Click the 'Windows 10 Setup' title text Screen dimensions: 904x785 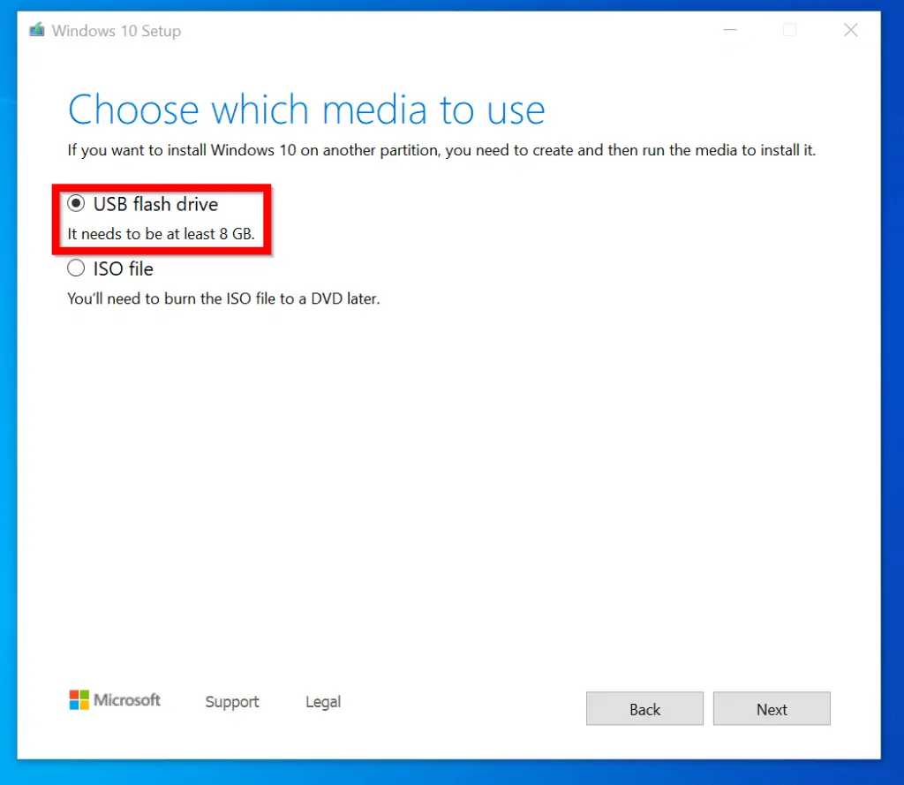tap(117, 31)
